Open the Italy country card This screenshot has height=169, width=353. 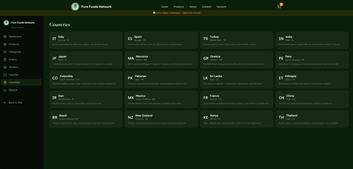click(x=86, y=40)
